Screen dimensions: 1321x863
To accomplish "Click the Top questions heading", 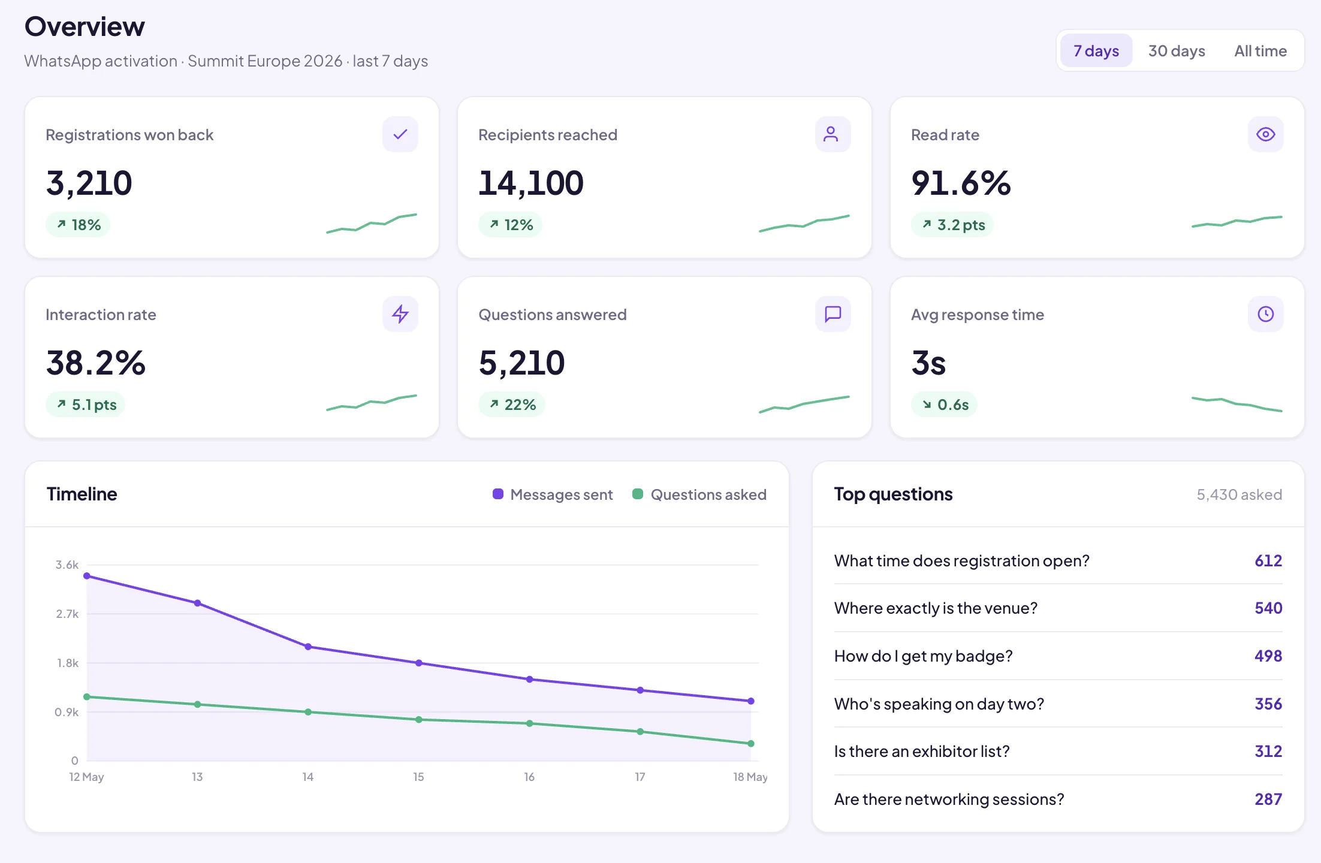I will coord(893,494).
